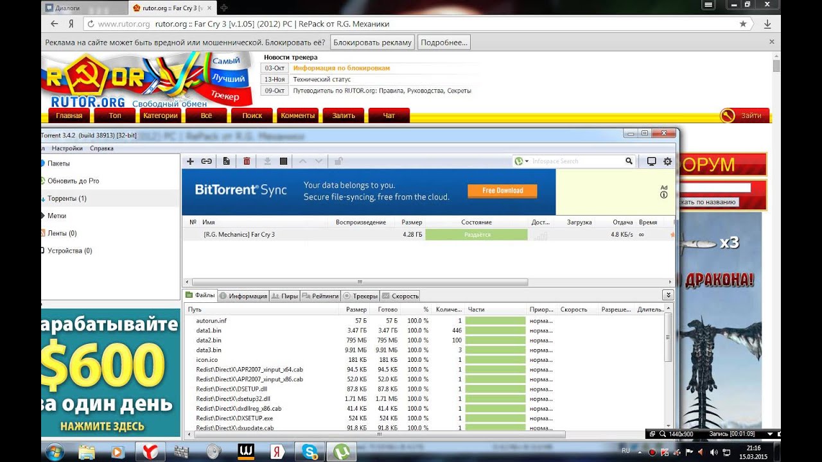Screen dimensions: 822x462
Task: Open the remote monitor icon in uTorrent
Action: click(x=651, y=161)
